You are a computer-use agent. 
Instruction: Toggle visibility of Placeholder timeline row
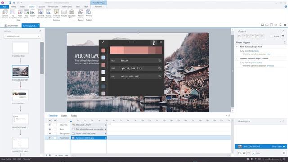pos(50,138)
